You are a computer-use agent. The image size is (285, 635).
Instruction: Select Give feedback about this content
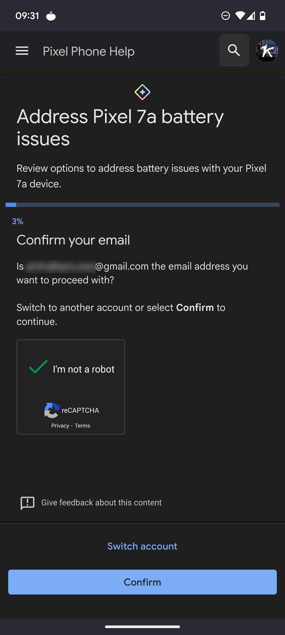(101, 502)
